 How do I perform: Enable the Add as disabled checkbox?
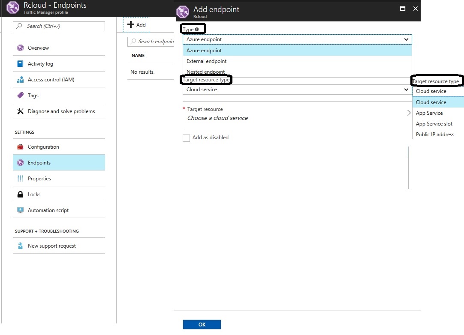(x=186, y=138)
